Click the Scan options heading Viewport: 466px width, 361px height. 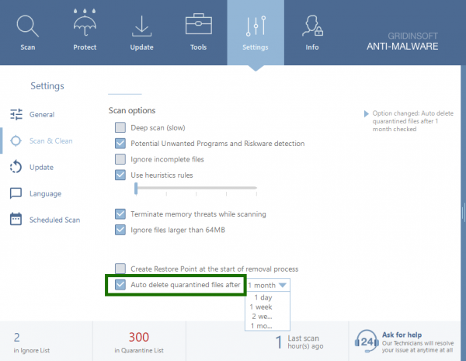(x=132, y=110)
